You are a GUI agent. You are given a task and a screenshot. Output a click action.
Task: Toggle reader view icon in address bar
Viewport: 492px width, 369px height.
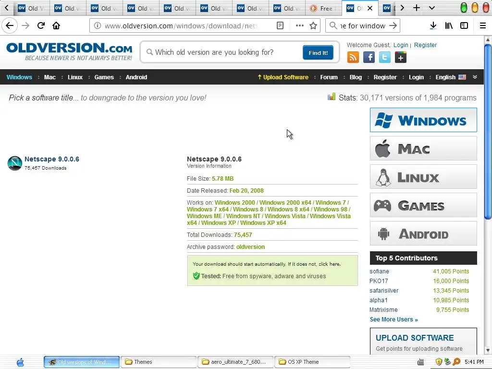[x=280, y=26]
